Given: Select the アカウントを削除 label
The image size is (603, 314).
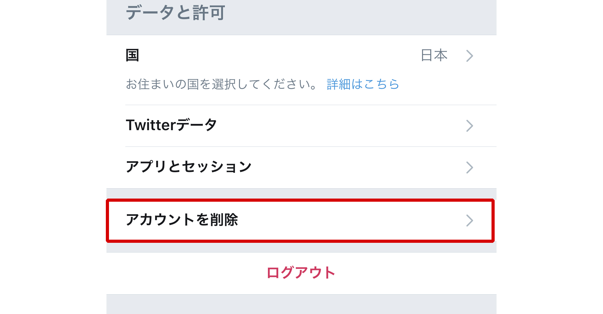Looking at the screenshot, I should pyautogui.click(x=182, y=220).
